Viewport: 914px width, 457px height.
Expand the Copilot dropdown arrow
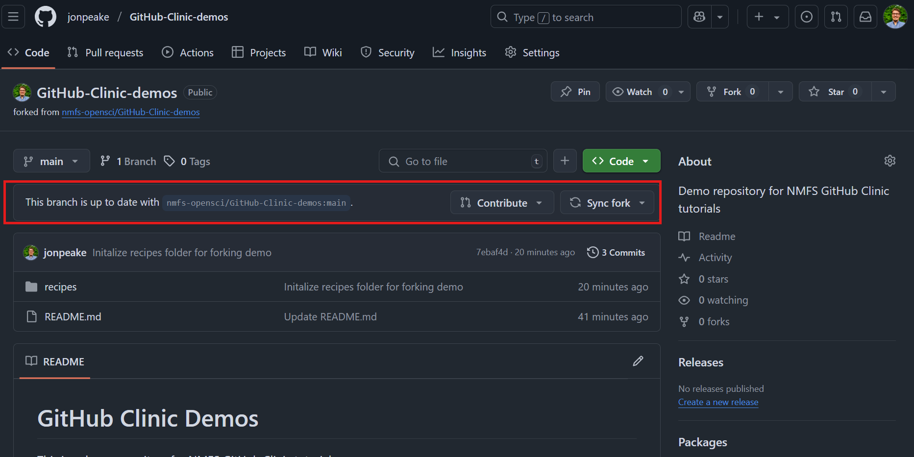720,17
